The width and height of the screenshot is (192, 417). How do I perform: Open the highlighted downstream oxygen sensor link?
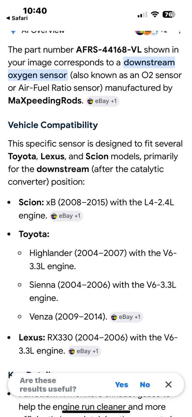point(91,69)
